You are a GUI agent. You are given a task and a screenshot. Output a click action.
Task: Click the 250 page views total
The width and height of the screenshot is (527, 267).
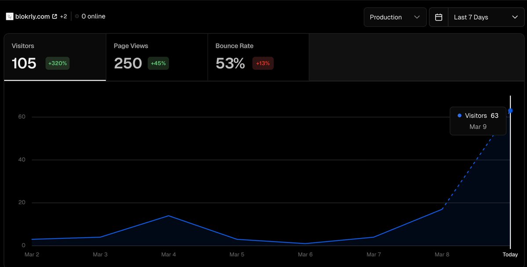point(128,63)
